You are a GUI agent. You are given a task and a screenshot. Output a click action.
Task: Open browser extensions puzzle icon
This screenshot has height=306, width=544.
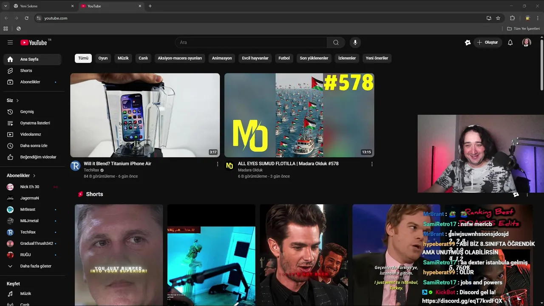(513, 18)
